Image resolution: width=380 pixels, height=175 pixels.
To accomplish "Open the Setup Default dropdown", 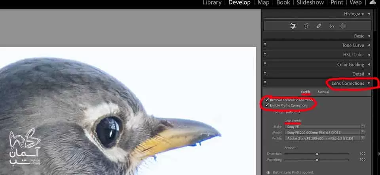I will pos(293,112).
